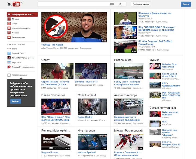Open the Кинозал category
Image resolution: width=196 pixels, height=159 pixels.
pos(16,33)
